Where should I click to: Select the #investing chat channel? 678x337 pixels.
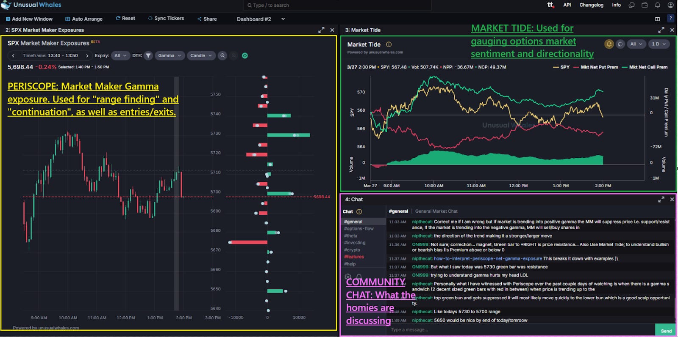[355, 243]
